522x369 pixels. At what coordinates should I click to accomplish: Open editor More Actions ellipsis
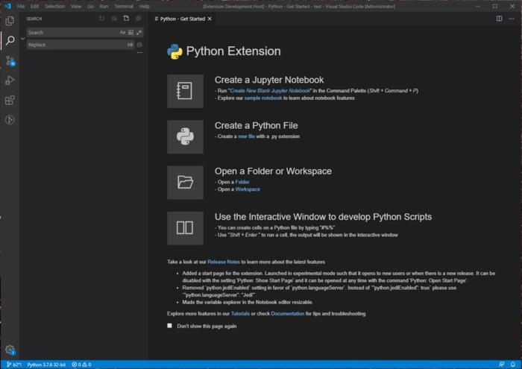click(x=512, y=19)
